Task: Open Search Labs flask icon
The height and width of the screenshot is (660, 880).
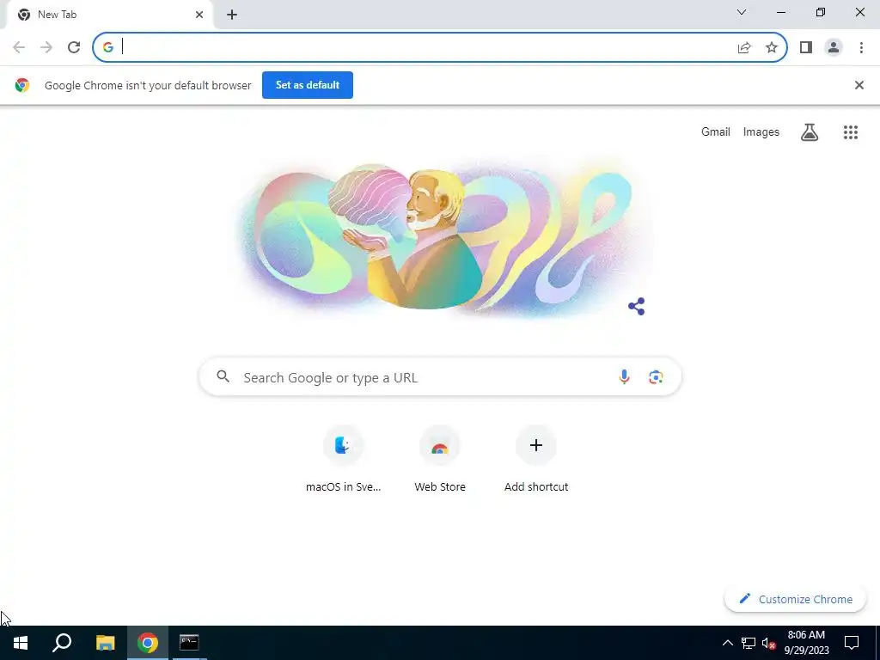Action: click(x=810, y=132)
